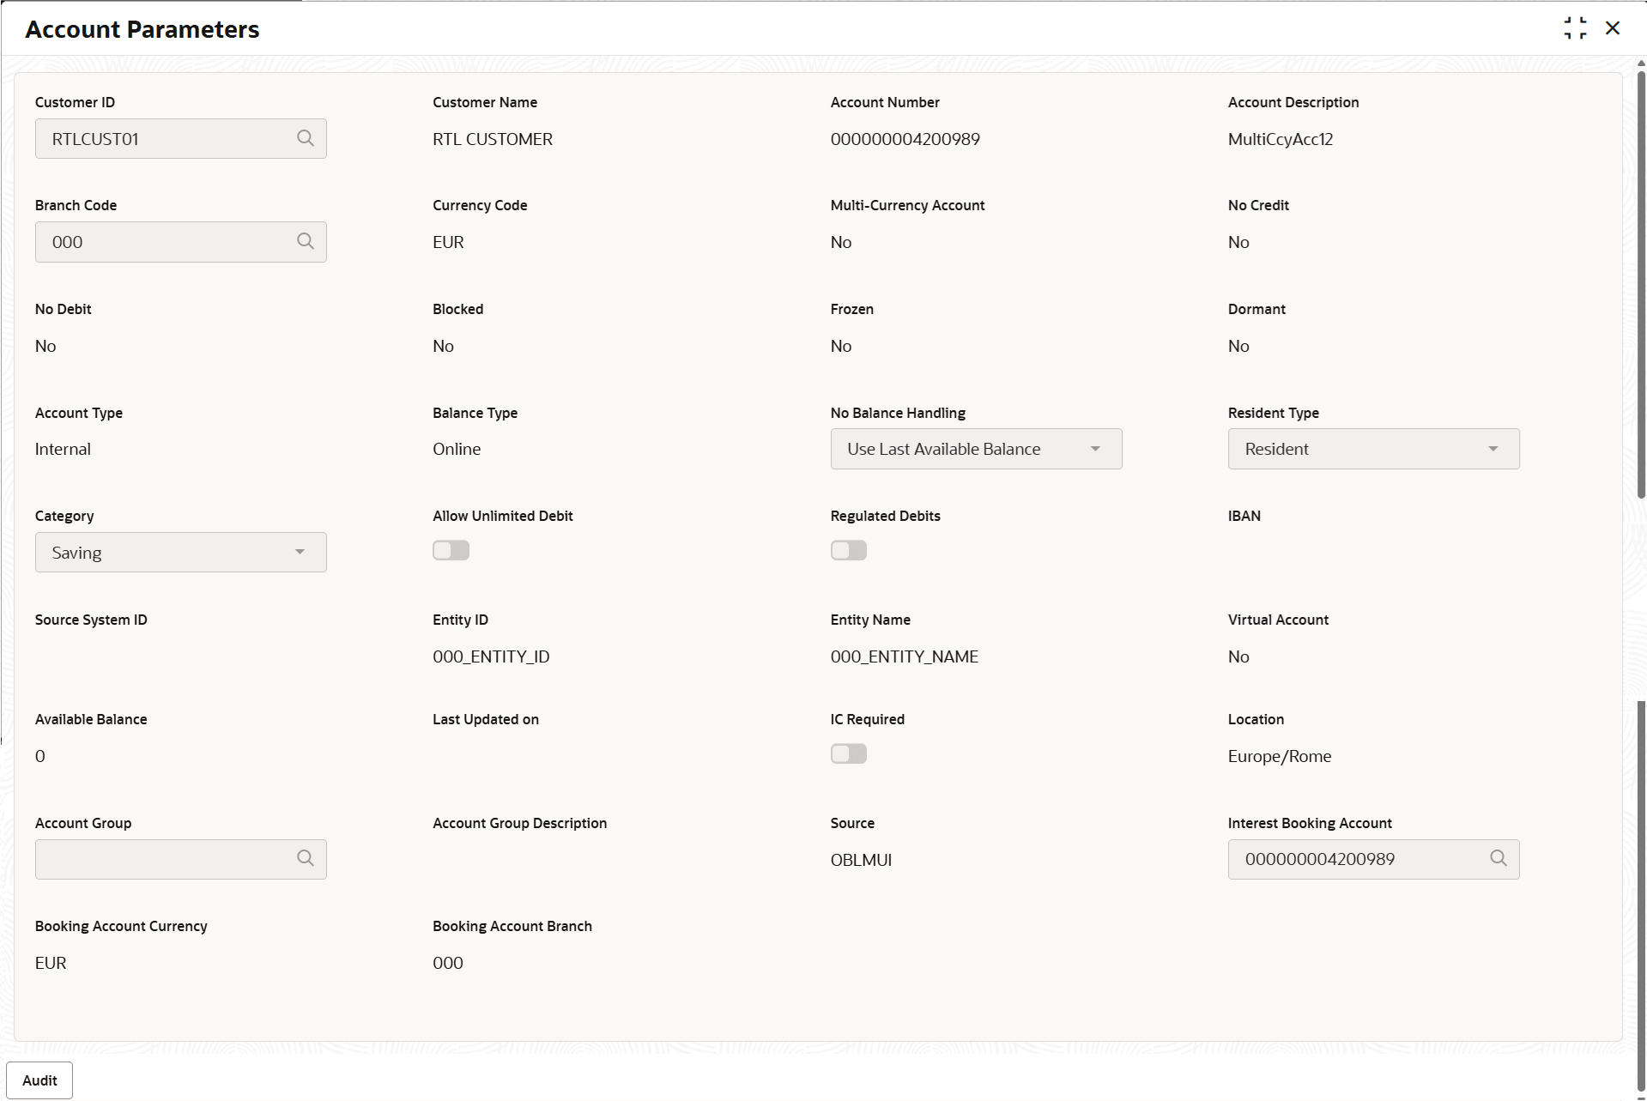Turn on the Regulated Debits toggle
Viewport: 1647px width, 1101px height.
(848, 550)
